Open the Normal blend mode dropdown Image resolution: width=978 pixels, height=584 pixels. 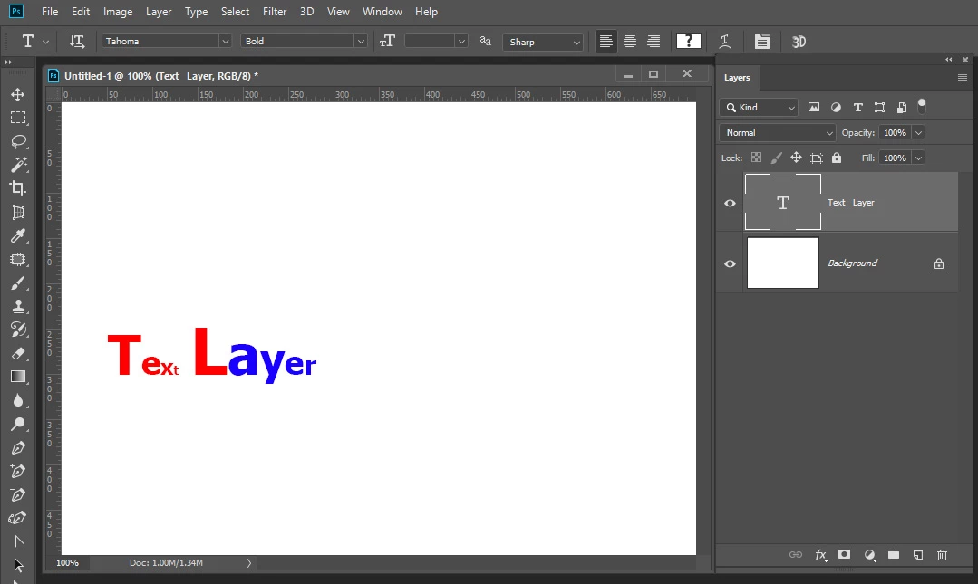(777, 133)
